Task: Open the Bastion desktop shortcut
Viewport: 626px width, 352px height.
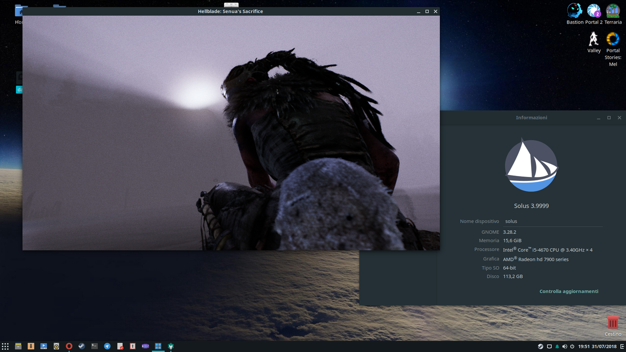Action: click(575, 14)
